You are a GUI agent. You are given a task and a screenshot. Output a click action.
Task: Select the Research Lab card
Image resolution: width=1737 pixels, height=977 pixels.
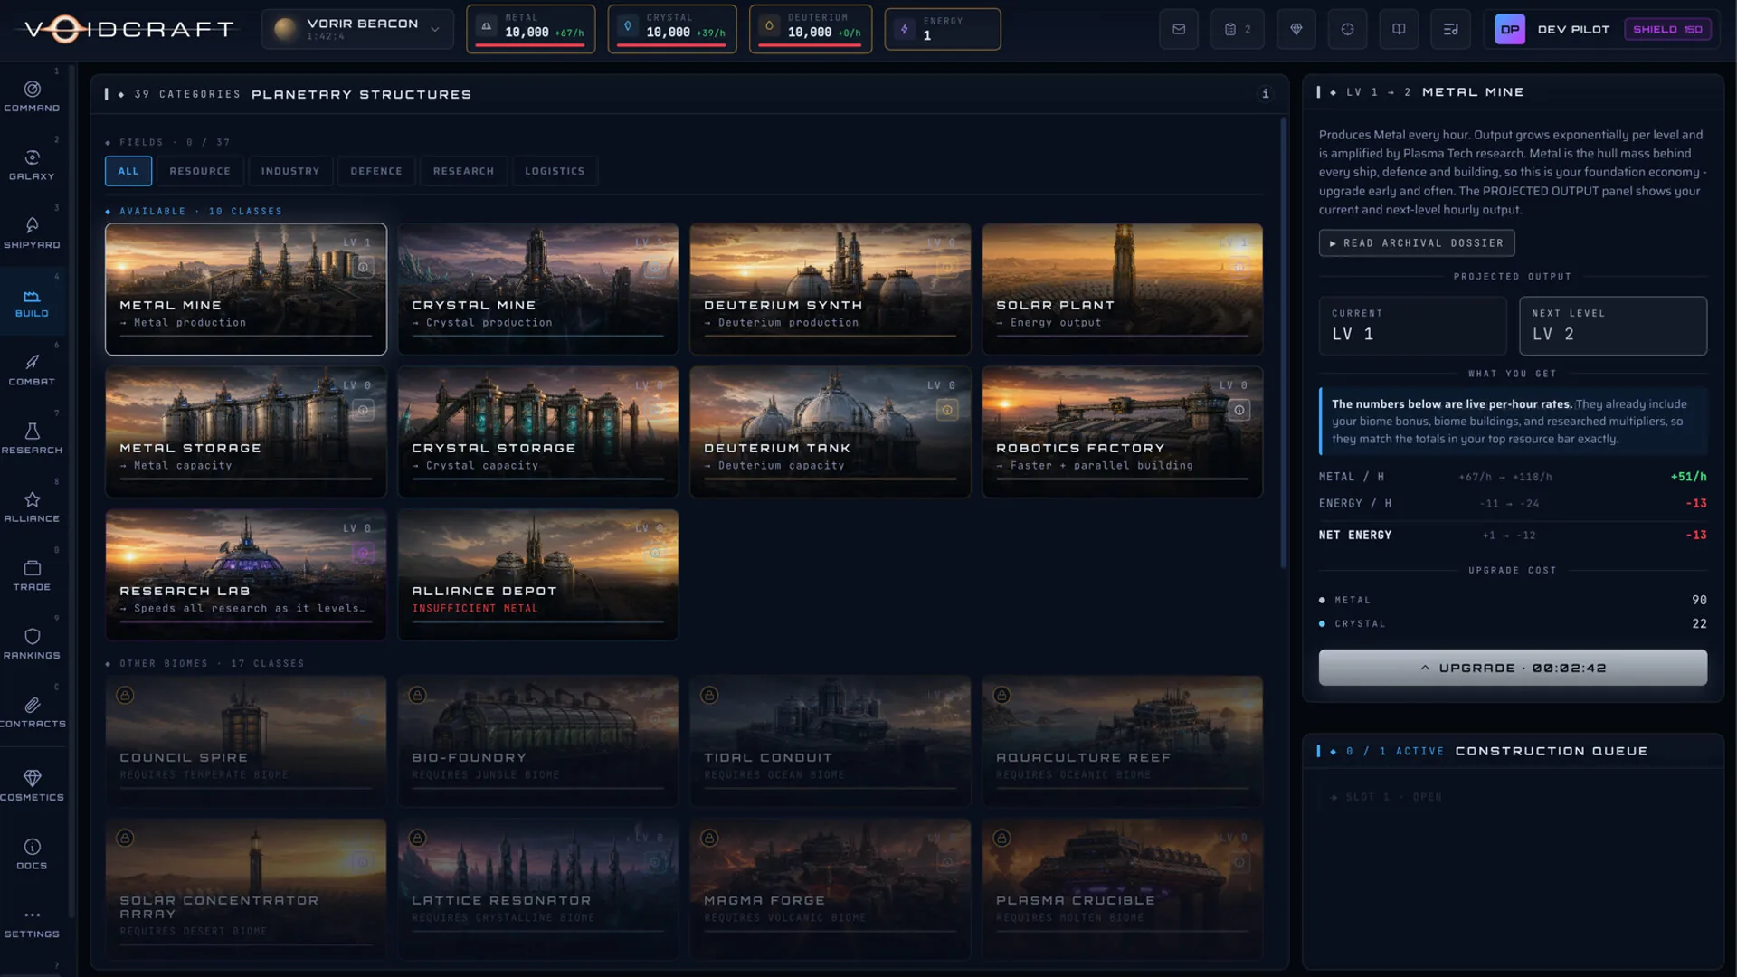[246, 574]
